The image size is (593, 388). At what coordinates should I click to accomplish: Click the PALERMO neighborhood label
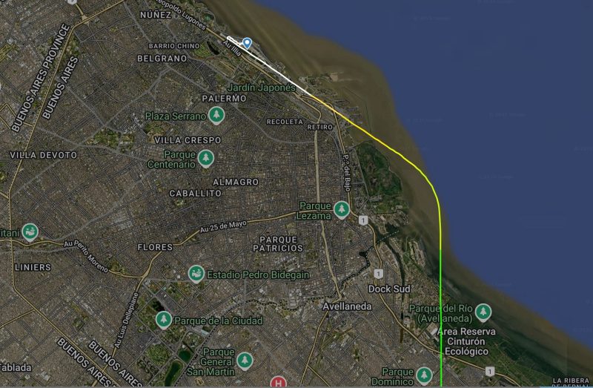[225, 99]
